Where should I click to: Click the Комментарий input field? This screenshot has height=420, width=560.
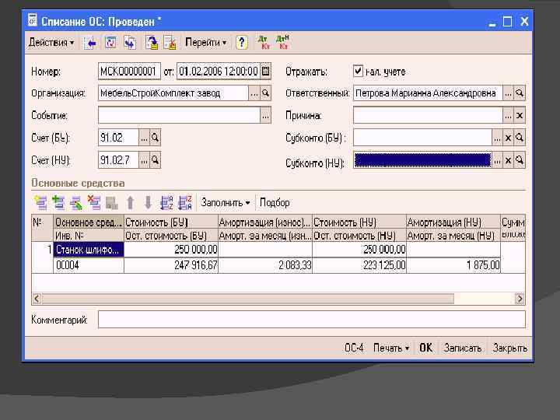pyautogui.click(x=311, y=319)
